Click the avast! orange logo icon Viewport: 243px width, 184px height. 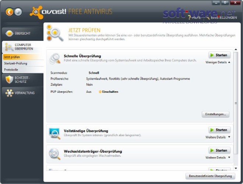click(x=36, y=13)
